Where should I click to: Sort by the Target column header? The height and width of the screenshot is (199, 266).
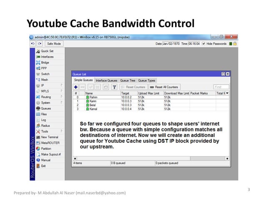coord(129,93)
